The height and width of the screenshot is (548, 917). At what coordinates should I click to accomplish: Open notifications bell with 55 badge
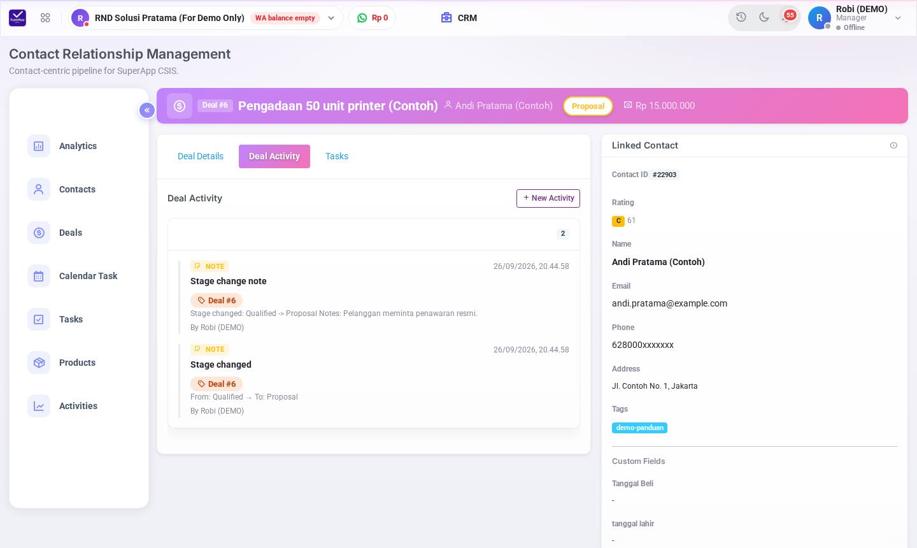[x=788, y=17]
